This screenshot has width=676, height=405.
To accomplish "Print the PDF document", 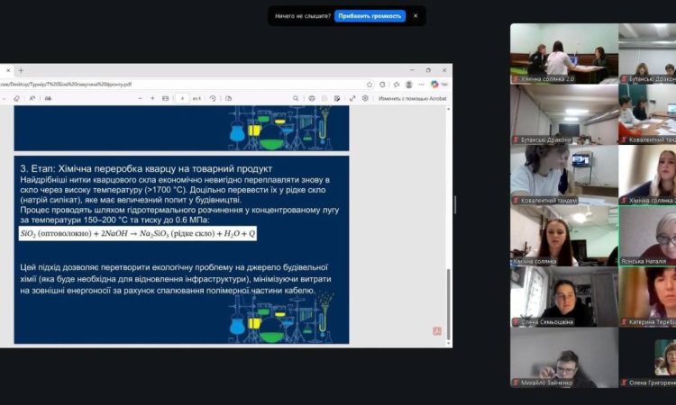I will click(x=312, y=99).
